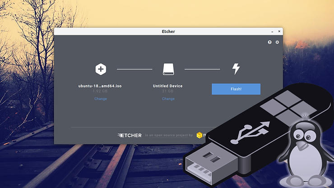334x188 pixels.
Task: Click Change under Untitled Device
Action: (x=168, y=99)
